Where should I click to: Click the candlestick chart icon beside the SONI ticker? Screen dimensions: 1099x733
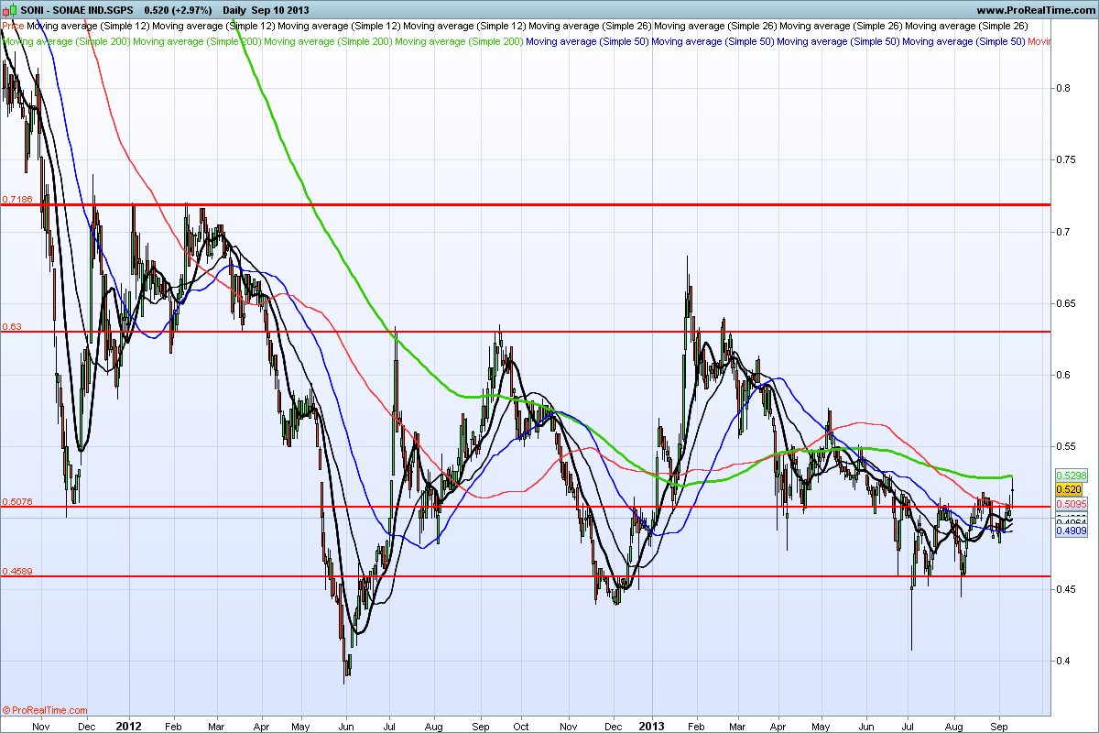click(x=8, y=9)
